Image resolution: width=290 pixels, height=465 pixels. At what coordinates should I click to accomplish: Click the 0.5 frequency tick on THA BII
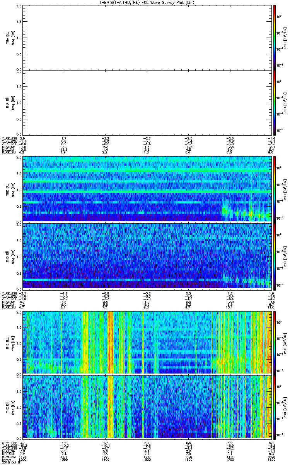click(19, 119)
